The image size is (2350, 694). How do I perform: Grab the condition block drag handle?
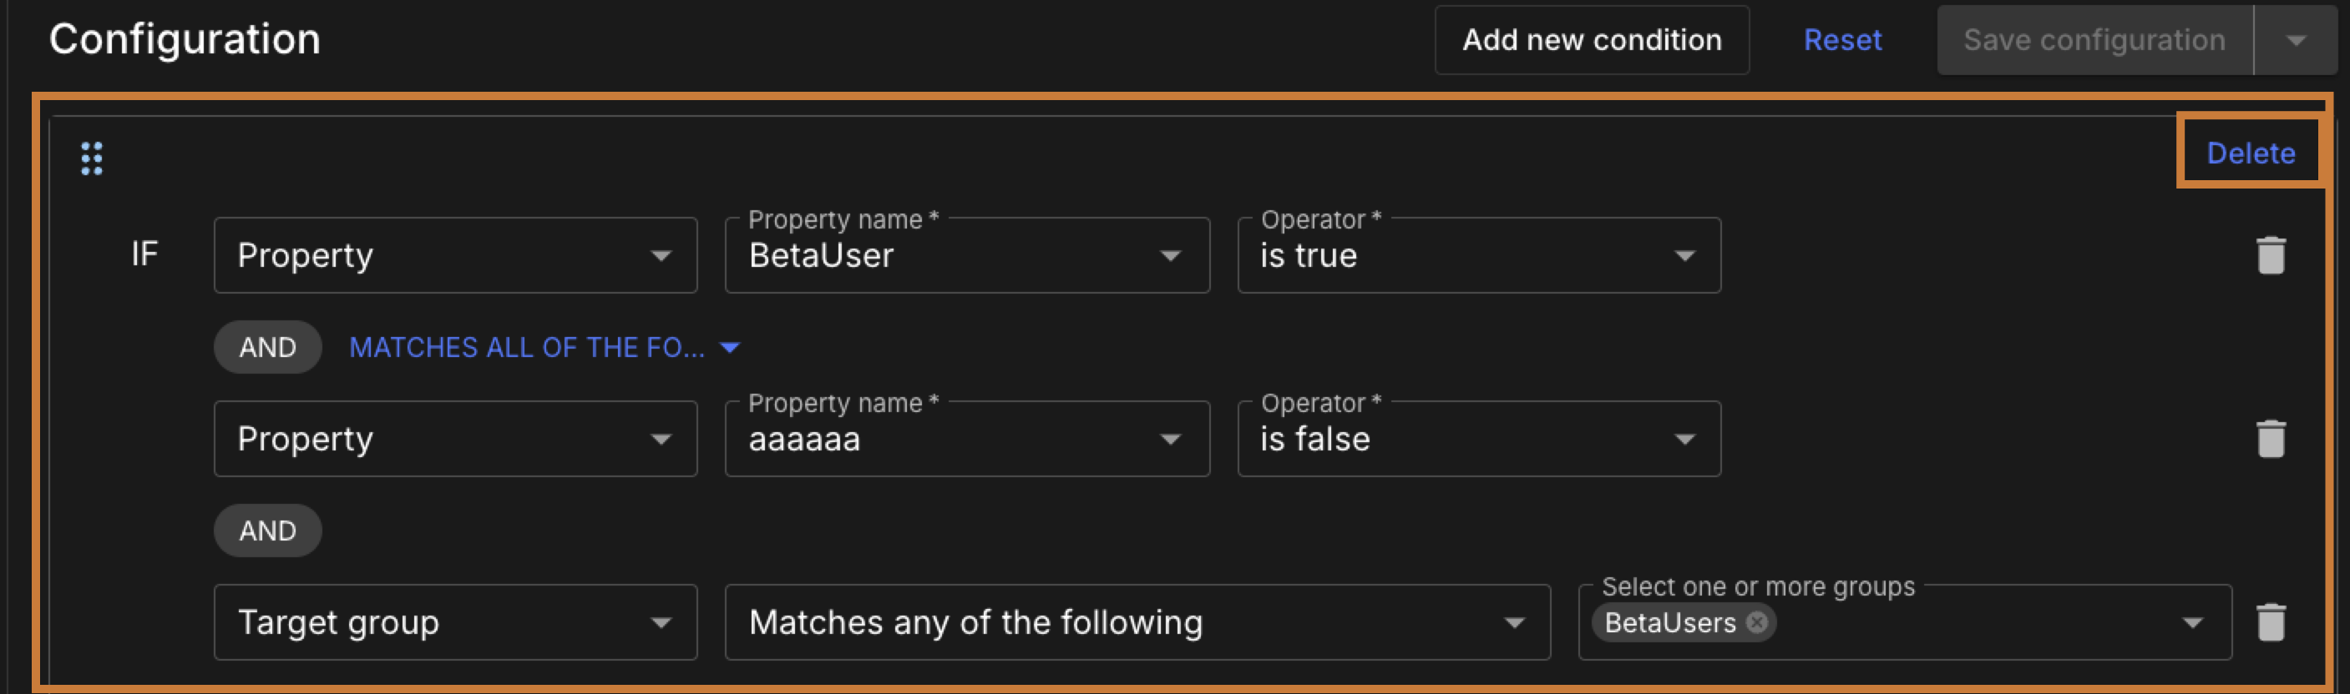[90, 158]
